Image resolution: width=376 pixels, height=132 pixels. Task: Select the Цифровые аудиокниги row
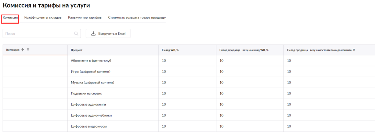[189, 104]
